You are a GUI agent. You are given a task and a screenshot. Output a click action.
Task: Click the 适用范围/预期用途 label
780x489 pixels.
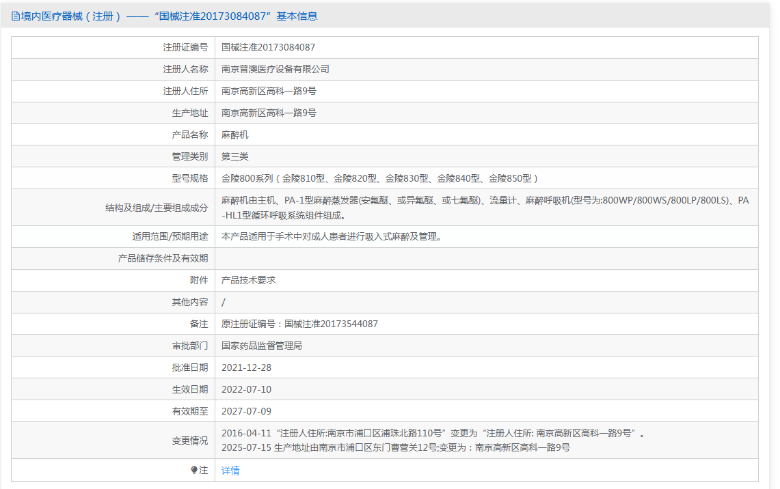click(170, 236)
